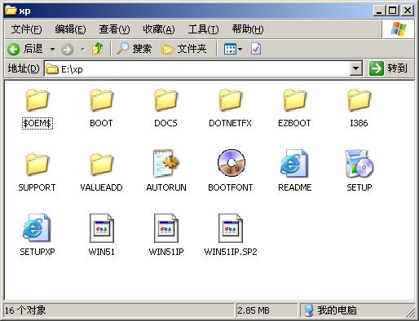Select the VALUEADD folder icon
Screen dimensions: 419x321
101,165
